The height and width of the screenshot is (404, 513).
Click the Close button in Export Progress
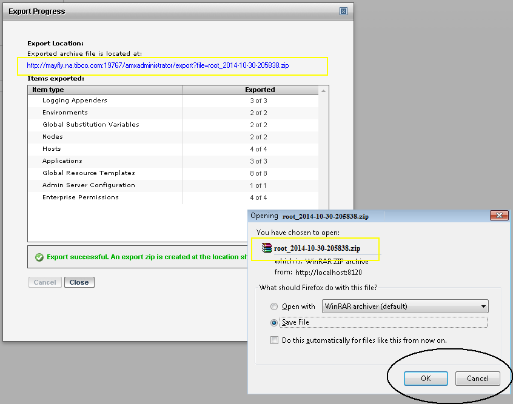click(79, 282)
